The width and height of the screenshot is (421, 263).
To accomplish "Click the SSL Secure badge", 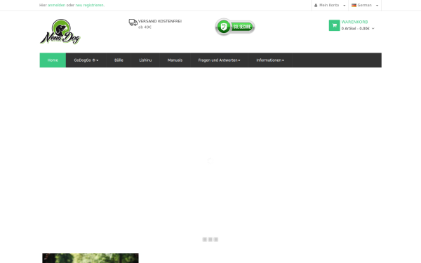I will tap(235, 27).
